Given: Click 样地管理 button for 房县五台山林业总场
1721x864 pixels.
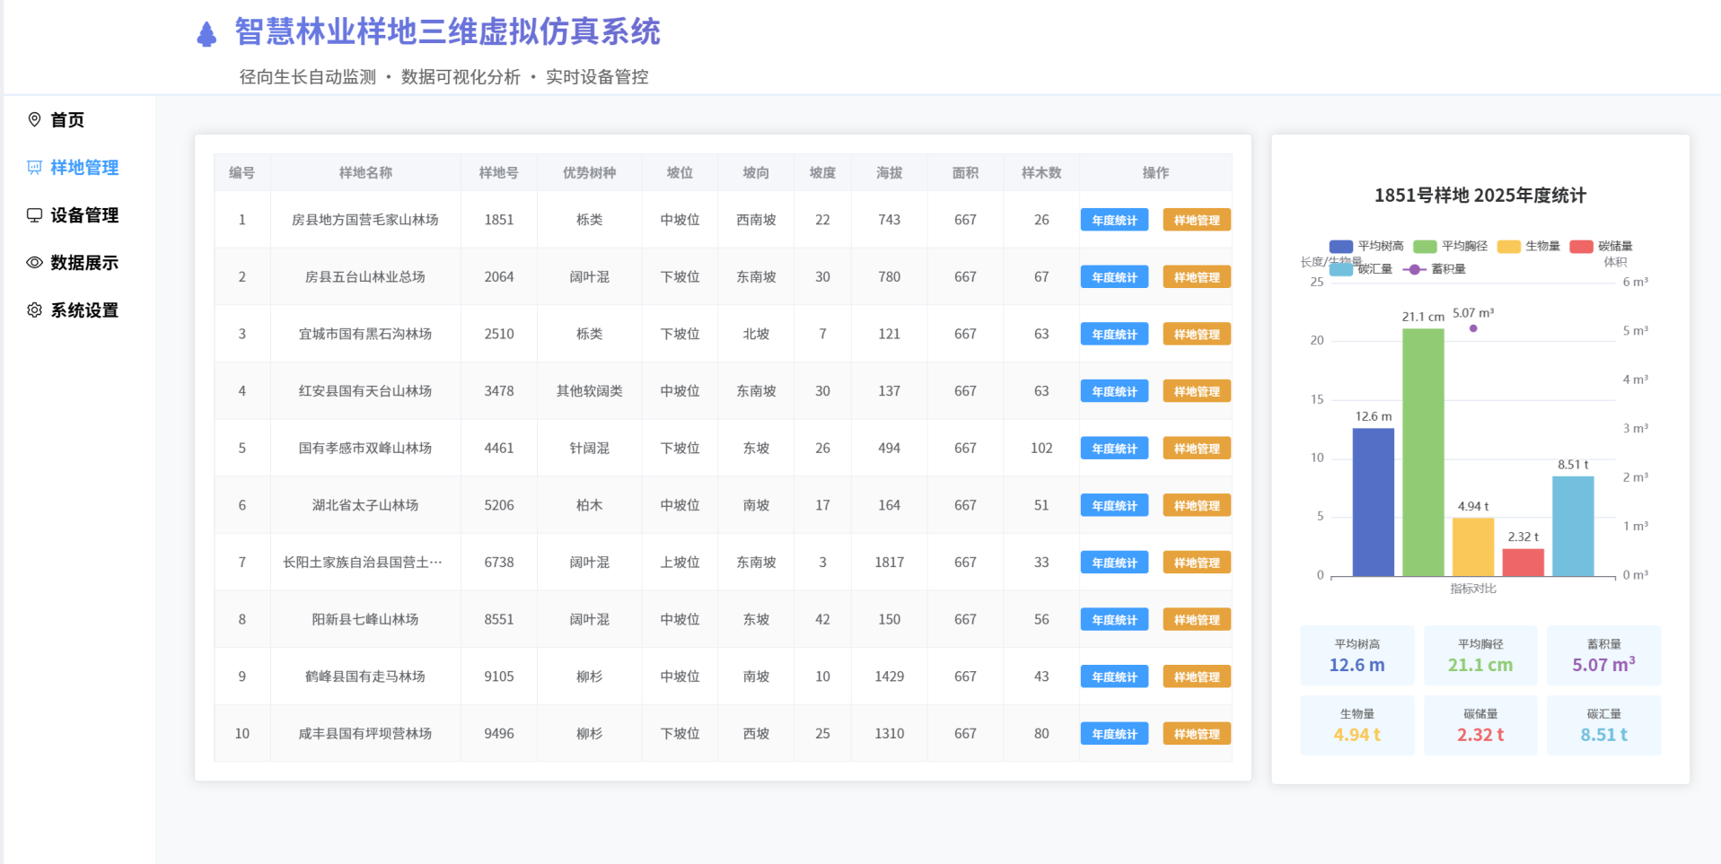Looking at the screenshot, I should [x=1197, y=277].
